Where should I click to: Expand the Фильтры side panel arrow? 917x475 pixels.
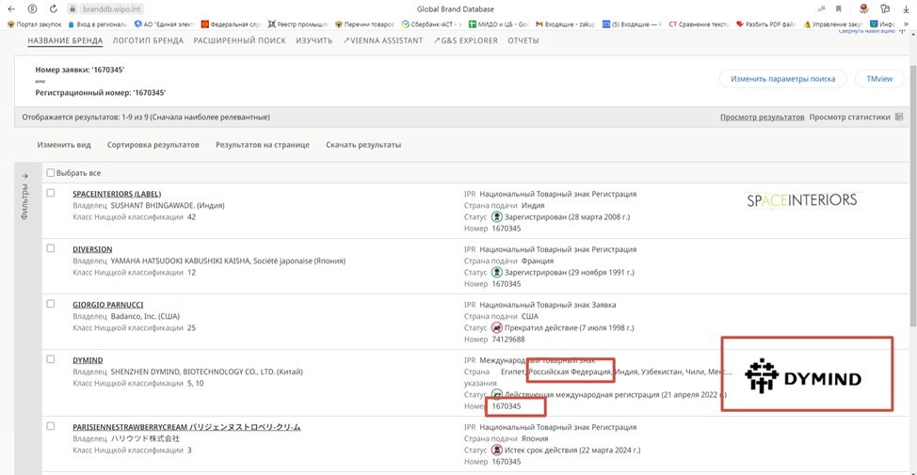[x=25, y=176]
